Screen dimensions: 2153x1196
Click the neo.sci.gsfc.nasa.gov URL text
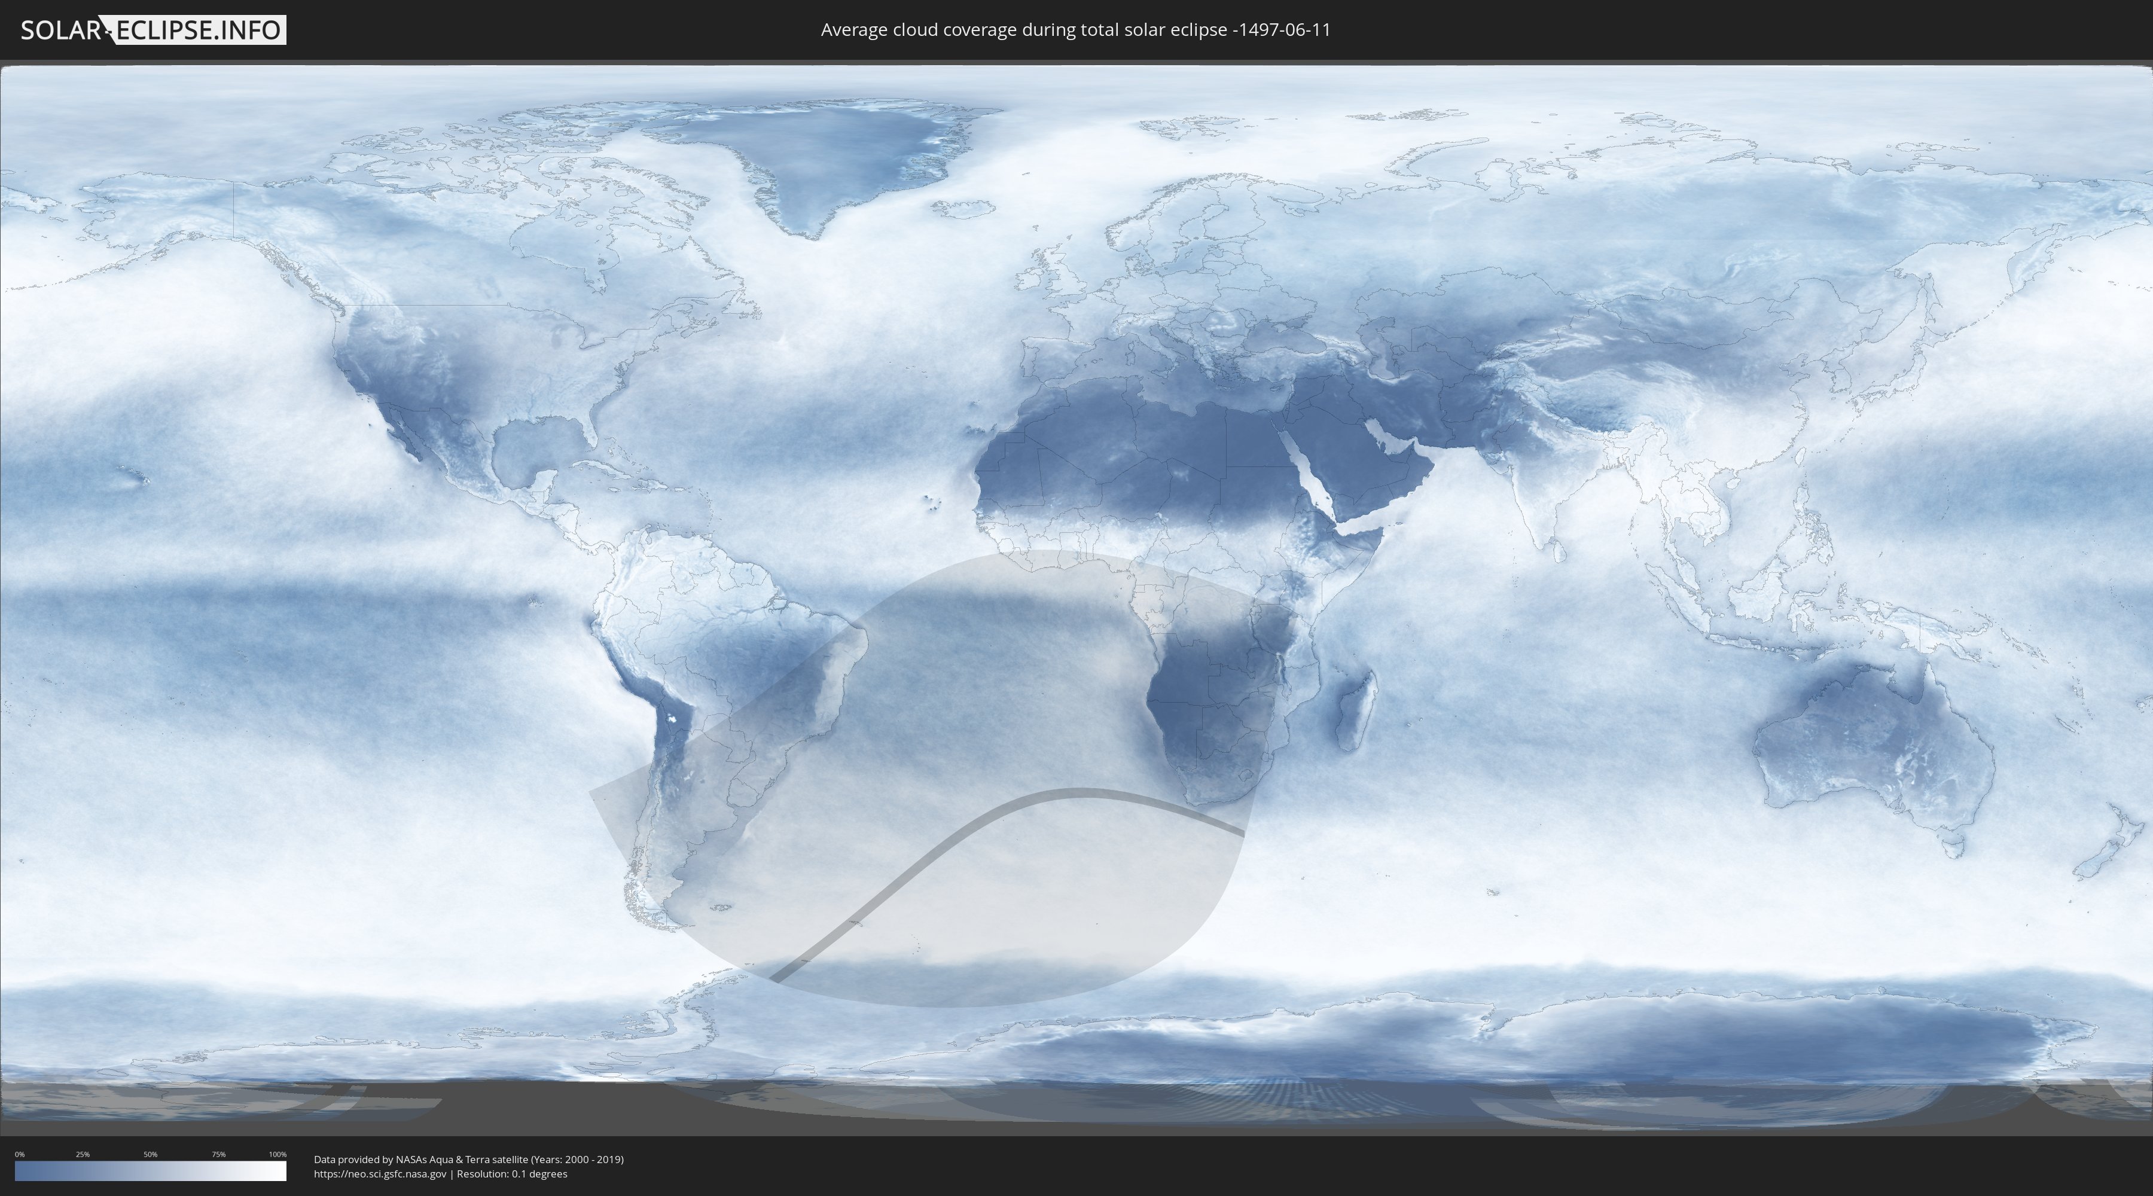pyautogui.click(x=380, y=1173)
